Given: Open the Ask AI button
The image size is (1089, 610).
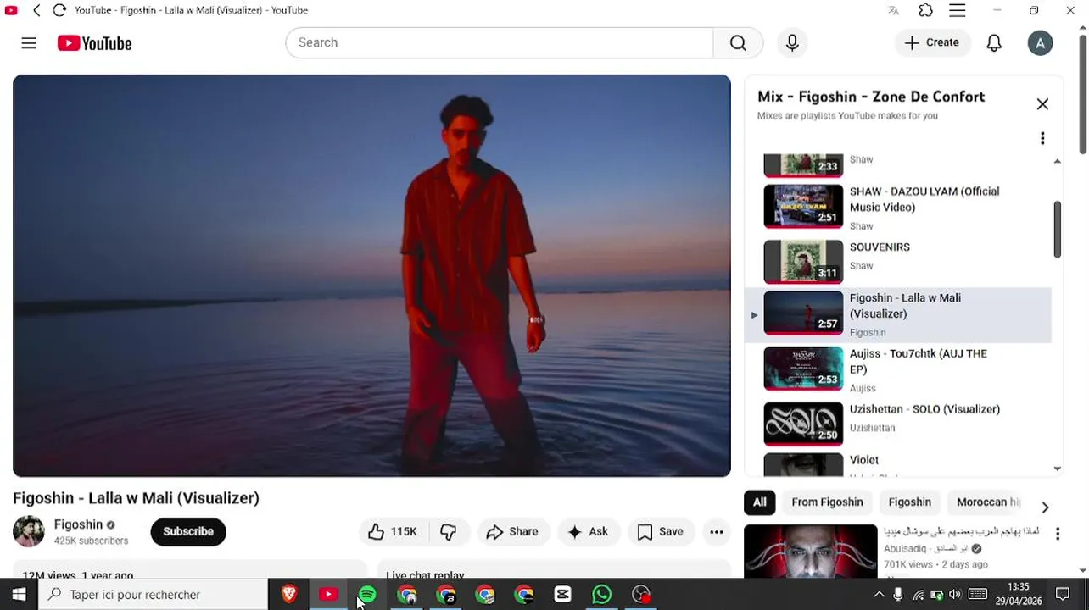Looking at the screenshot, I should click(x=588, y=531).
